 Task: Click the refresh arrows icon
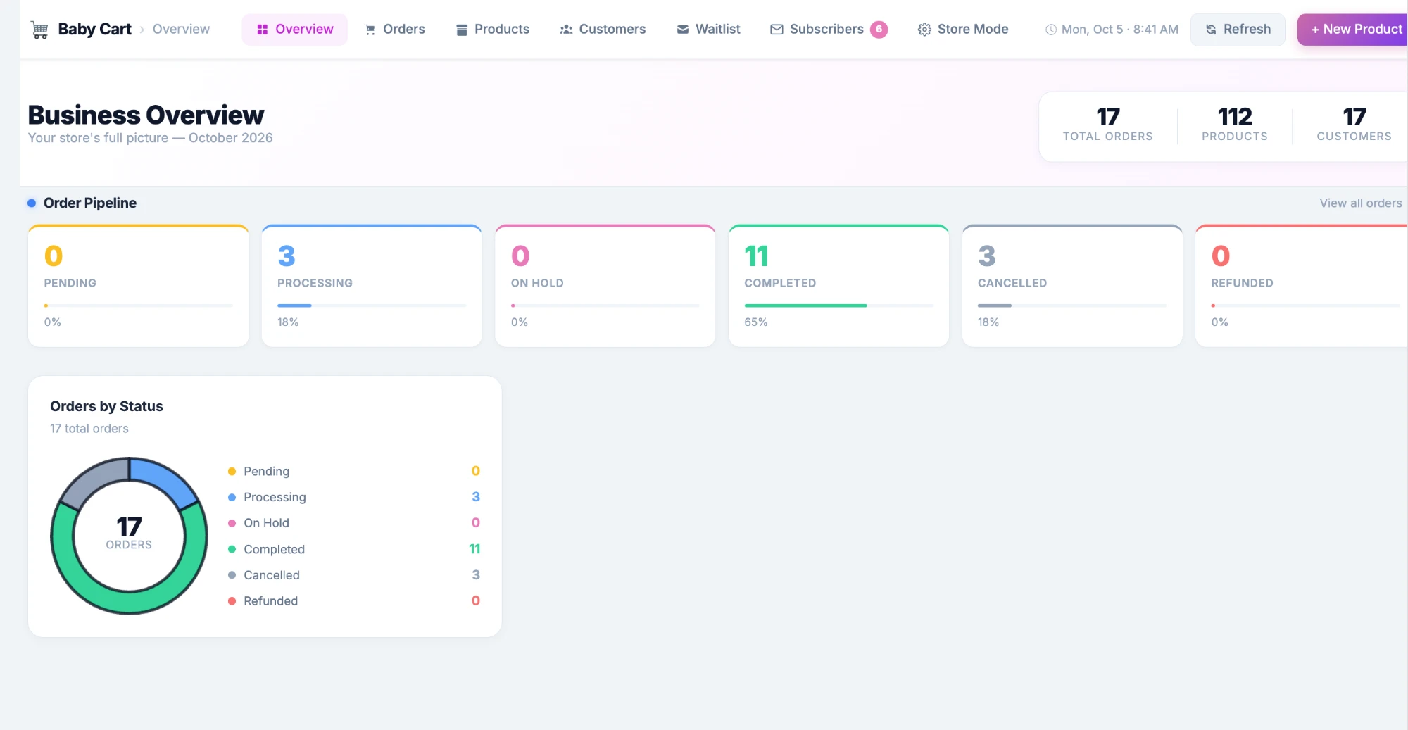(x=1211, y=30)
